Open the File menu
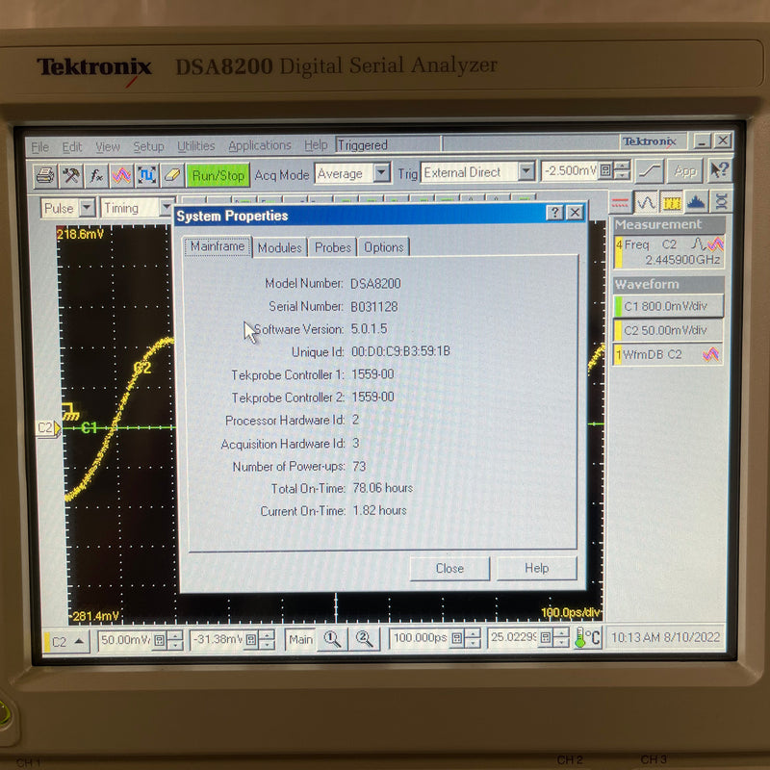770x770 pixels. tap(39, 147)
